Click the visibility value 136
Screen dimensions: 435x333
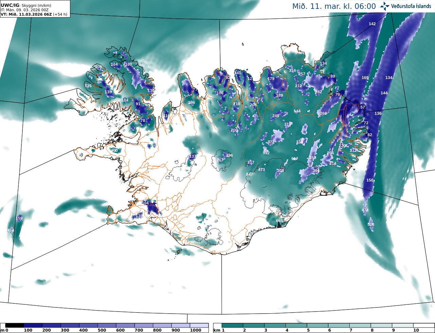tap(378, 113)
